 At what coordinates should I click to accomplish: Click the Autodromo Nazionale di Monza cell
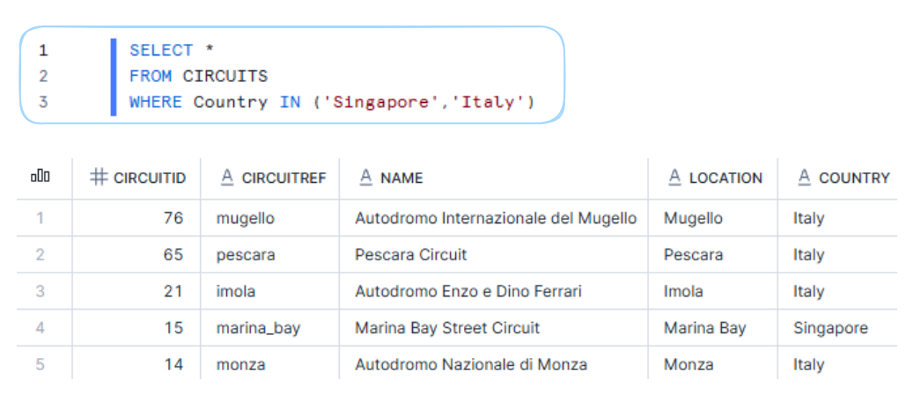click(x=471, y=364)
